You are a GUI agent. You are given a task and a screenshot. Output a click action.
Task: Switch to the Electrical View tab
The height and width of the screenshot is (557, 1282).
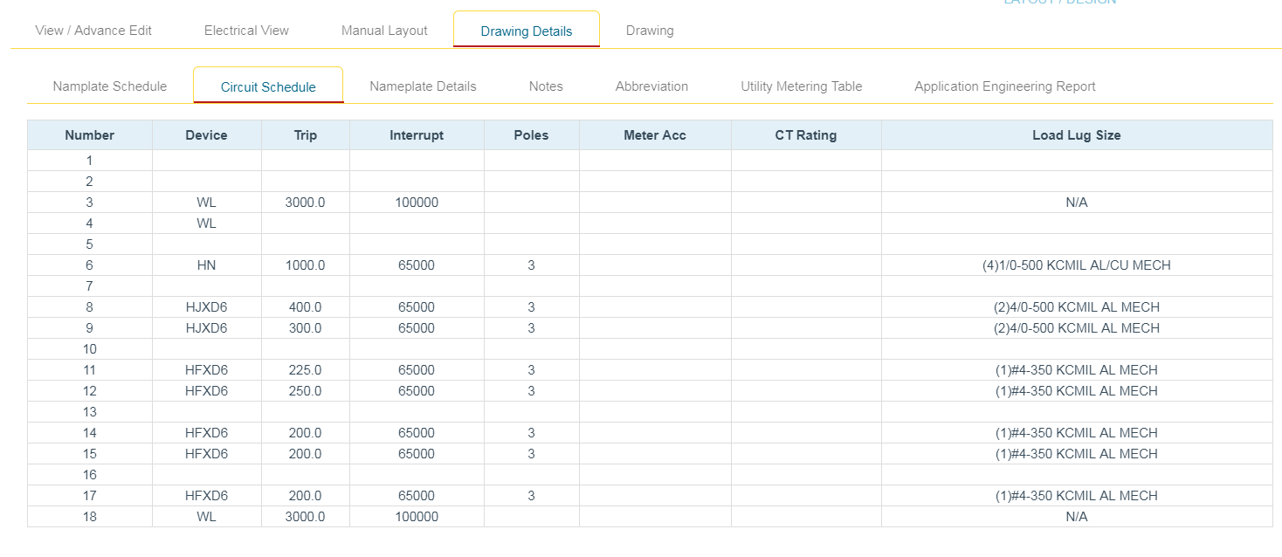[x=246, y=30]
